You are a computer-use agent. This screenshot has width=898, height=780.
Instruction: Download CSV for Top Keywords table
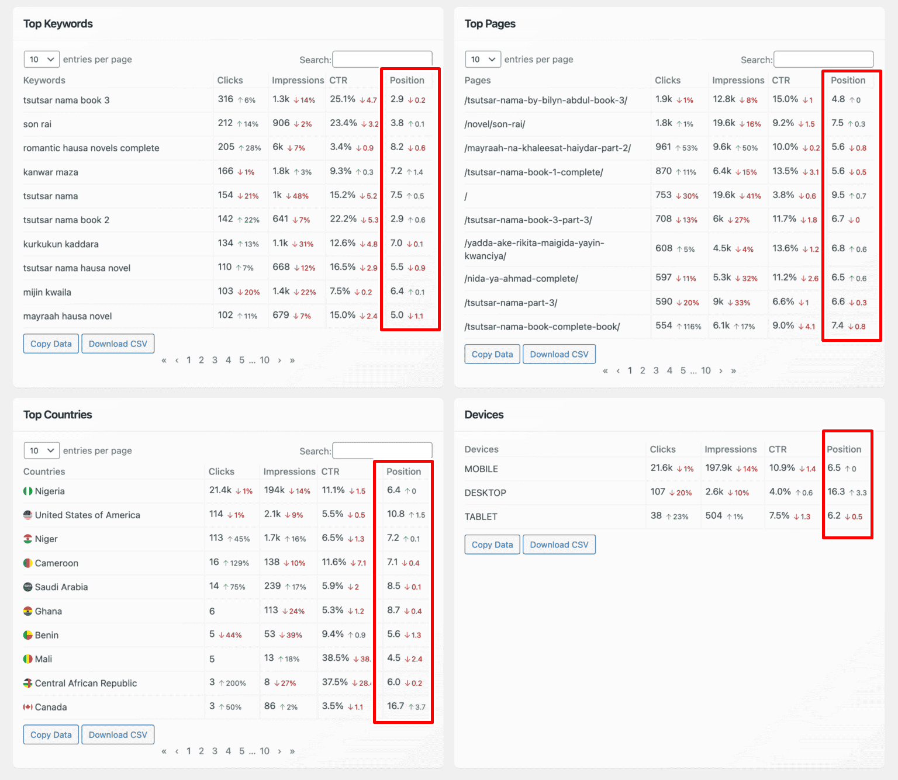pyautogui.click(x=118, y=344)
